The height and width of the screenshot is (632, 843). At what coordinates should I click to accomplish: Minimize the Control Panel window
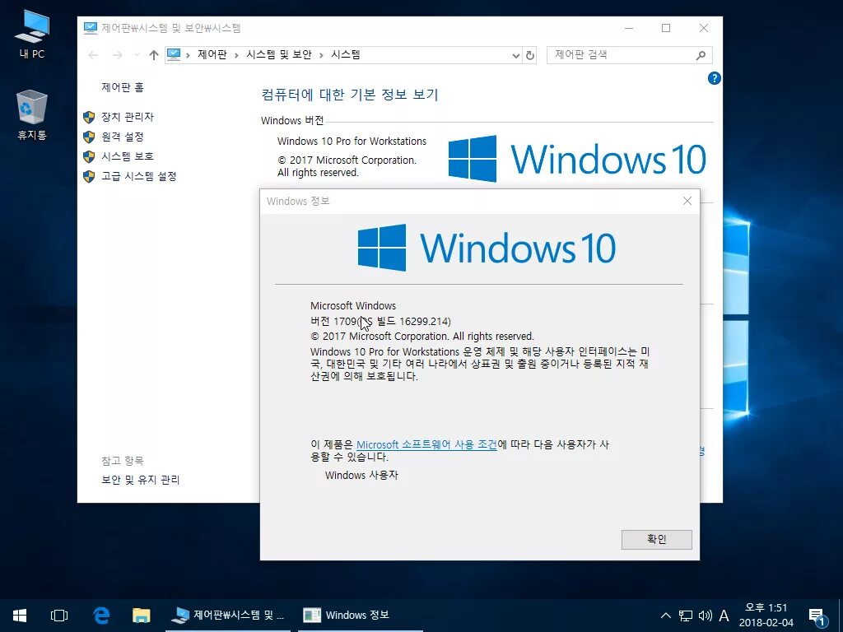tap(629, 28)
